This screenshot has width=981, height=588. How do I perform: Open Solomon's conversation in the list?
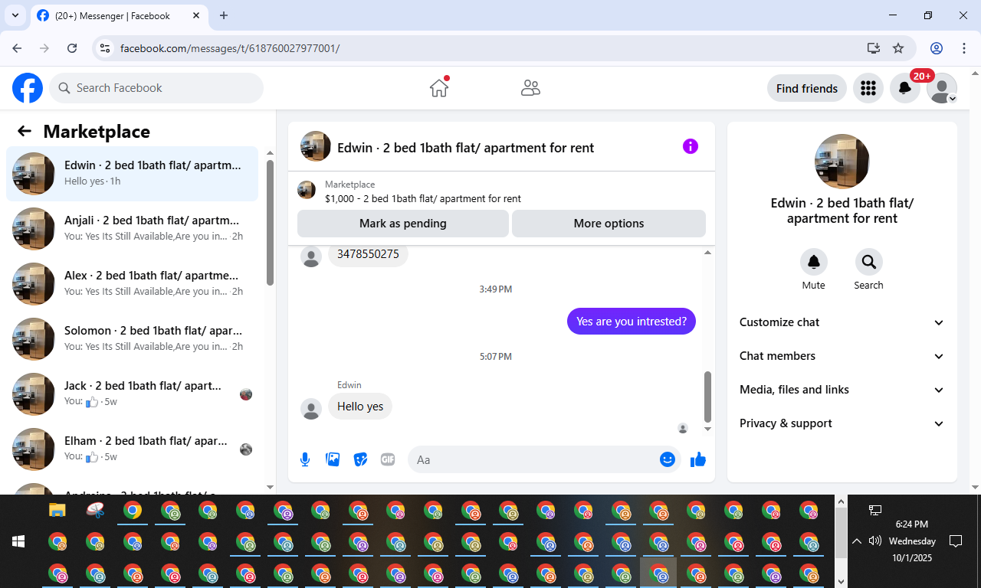(x=133, y=339)
